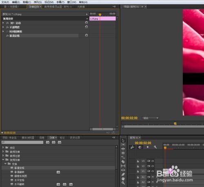The height and width of the screenshot is (187, 204).
Task: Select the Rolling Edit tool
Action: pyautogui.click(x=123, y=153)
